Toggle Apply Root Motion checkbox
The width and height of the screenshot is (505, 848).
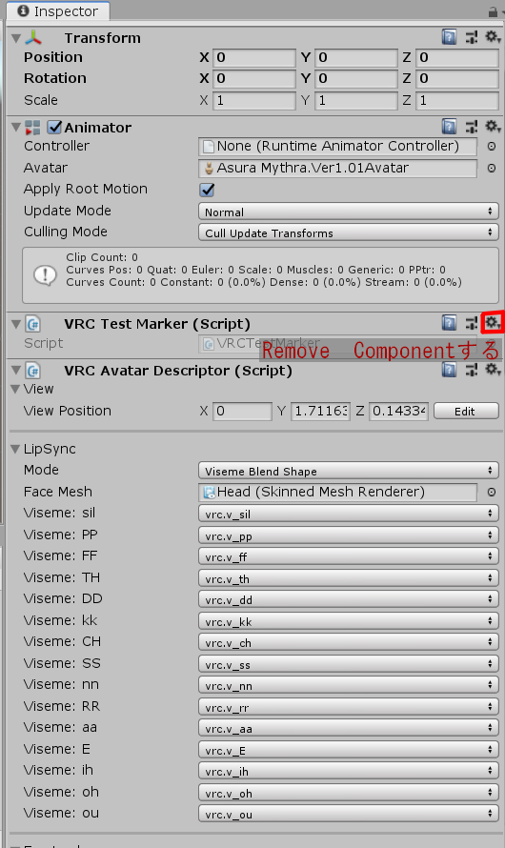point(207,190)
